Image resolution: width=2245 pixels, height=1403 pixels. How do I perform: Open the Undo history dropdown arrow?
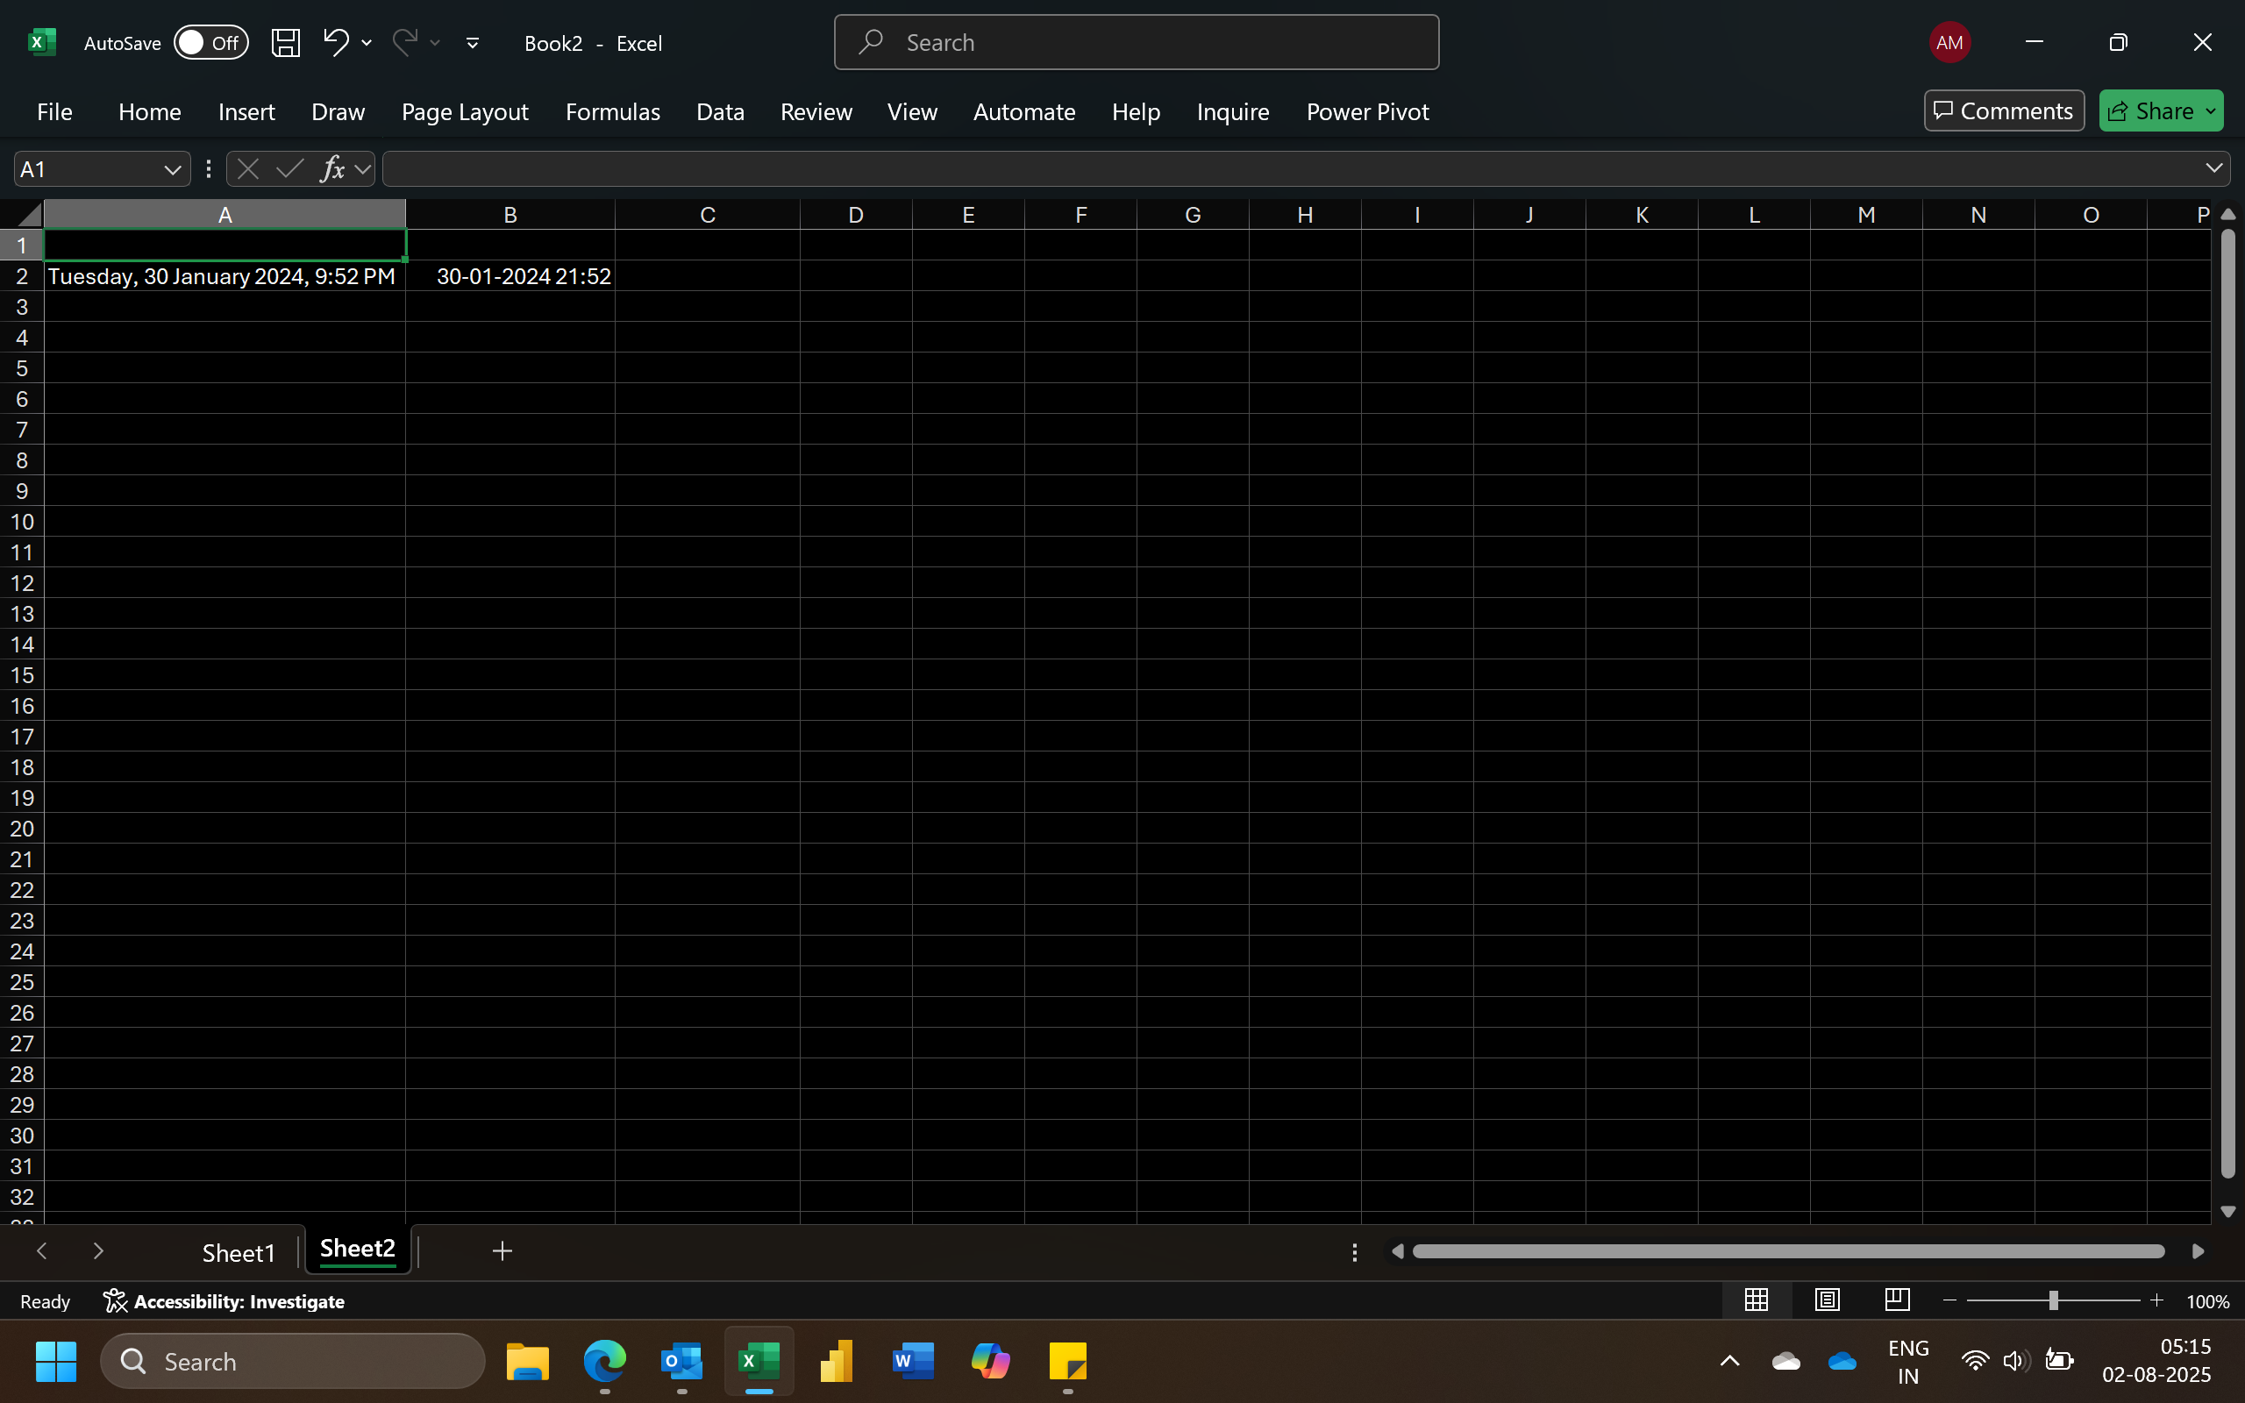(367, 43)
